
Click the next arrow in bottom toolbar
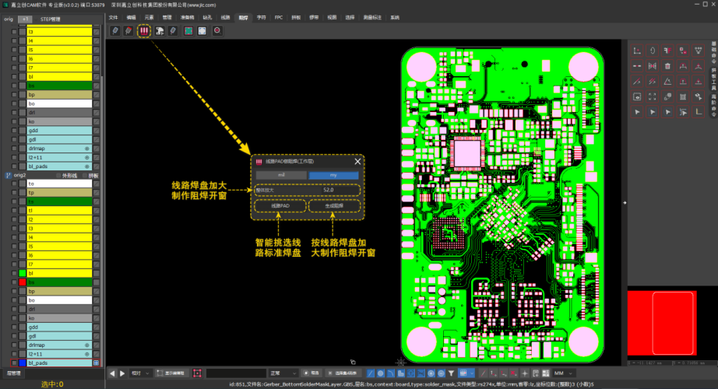(x=122, y=373)
